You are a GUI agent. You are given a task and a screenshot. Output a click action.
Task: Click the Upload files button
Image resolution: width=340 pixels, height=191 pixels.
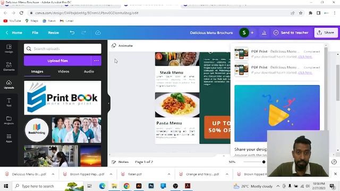click(58, 61)
